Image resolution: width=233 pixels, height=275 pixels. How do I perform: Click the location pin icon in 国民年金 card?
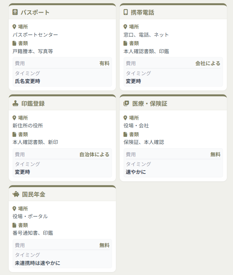click(x=14, y=209)
